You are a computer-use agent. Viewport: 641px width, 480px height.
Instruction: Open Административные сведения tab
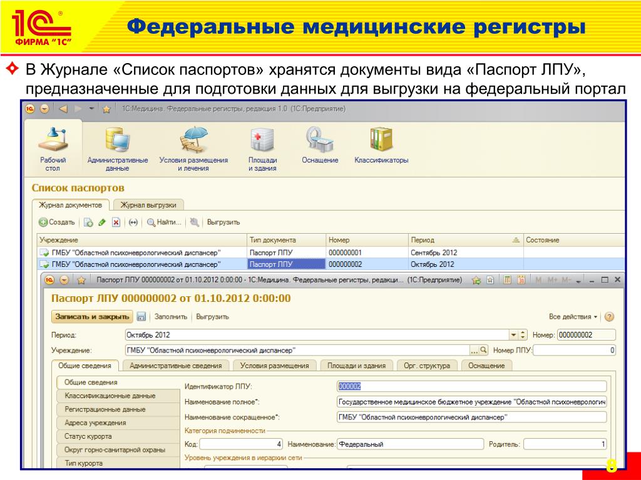[176, 366]
